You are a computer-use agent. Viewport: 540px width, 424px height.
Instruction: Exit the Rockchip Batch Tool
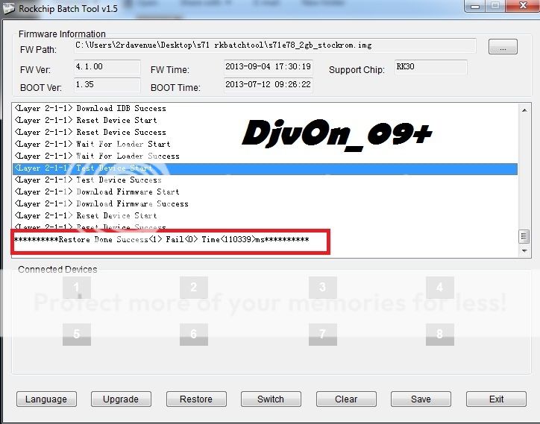click(496, 399)
